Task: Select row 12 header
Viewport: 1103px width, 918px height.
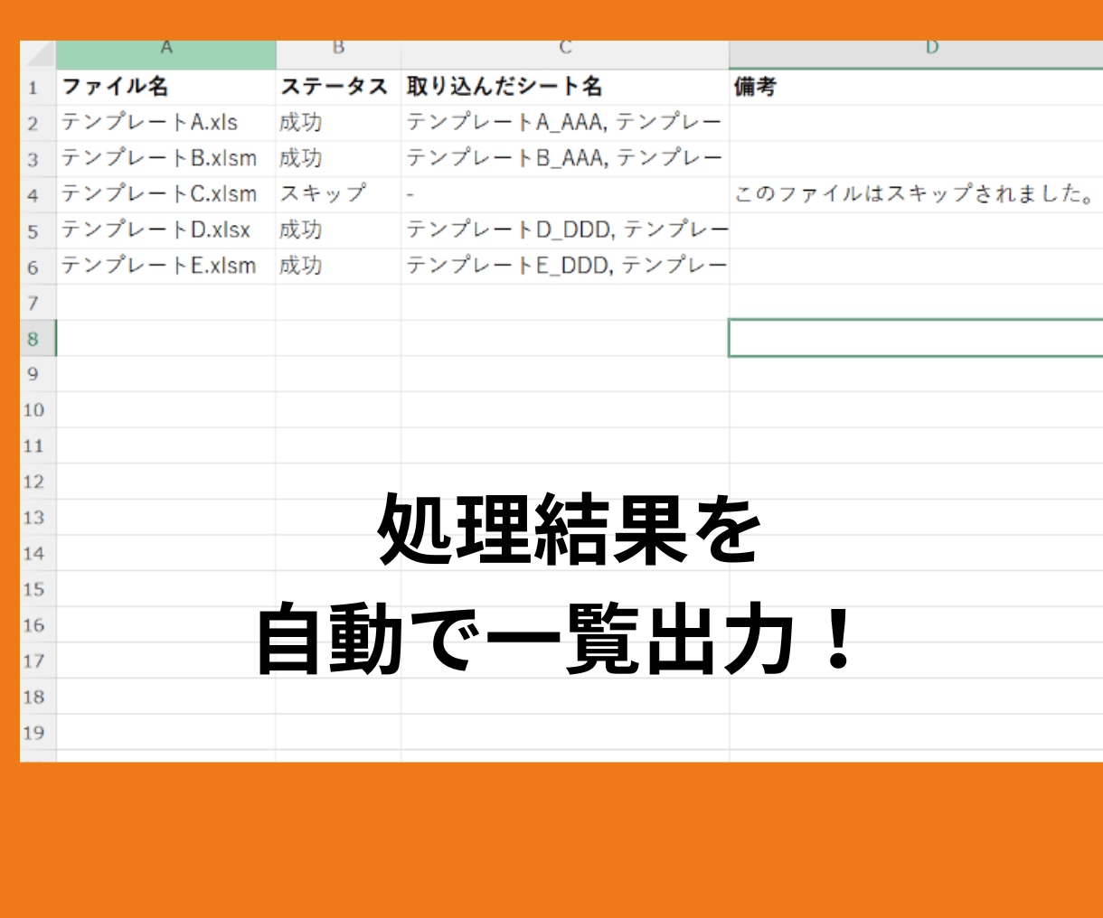Action: tap(38, 482)
